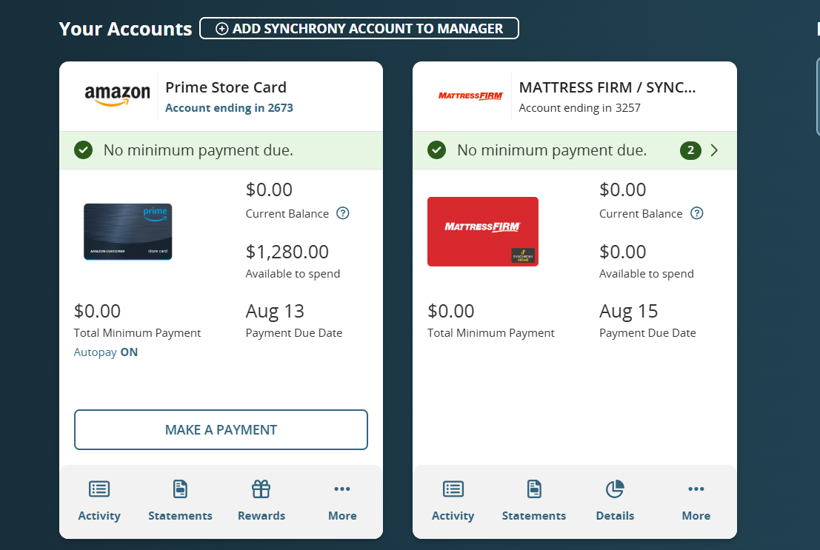Viewport: 820px width, 550px height.
Task: View Statements for the Mattress Firm account
Action: 533,501
